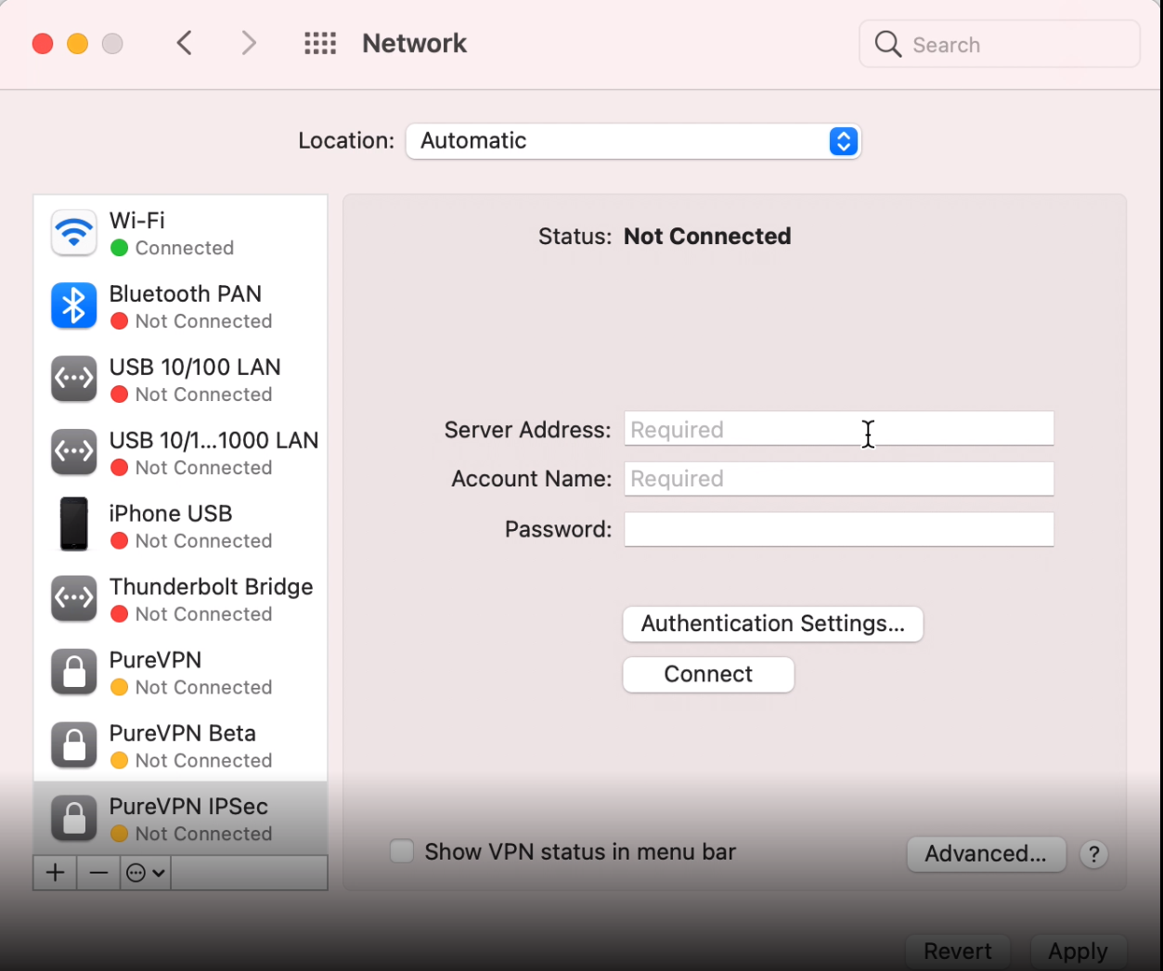
Task: Expand the Location chevron control
Action: tap(843, 141)
